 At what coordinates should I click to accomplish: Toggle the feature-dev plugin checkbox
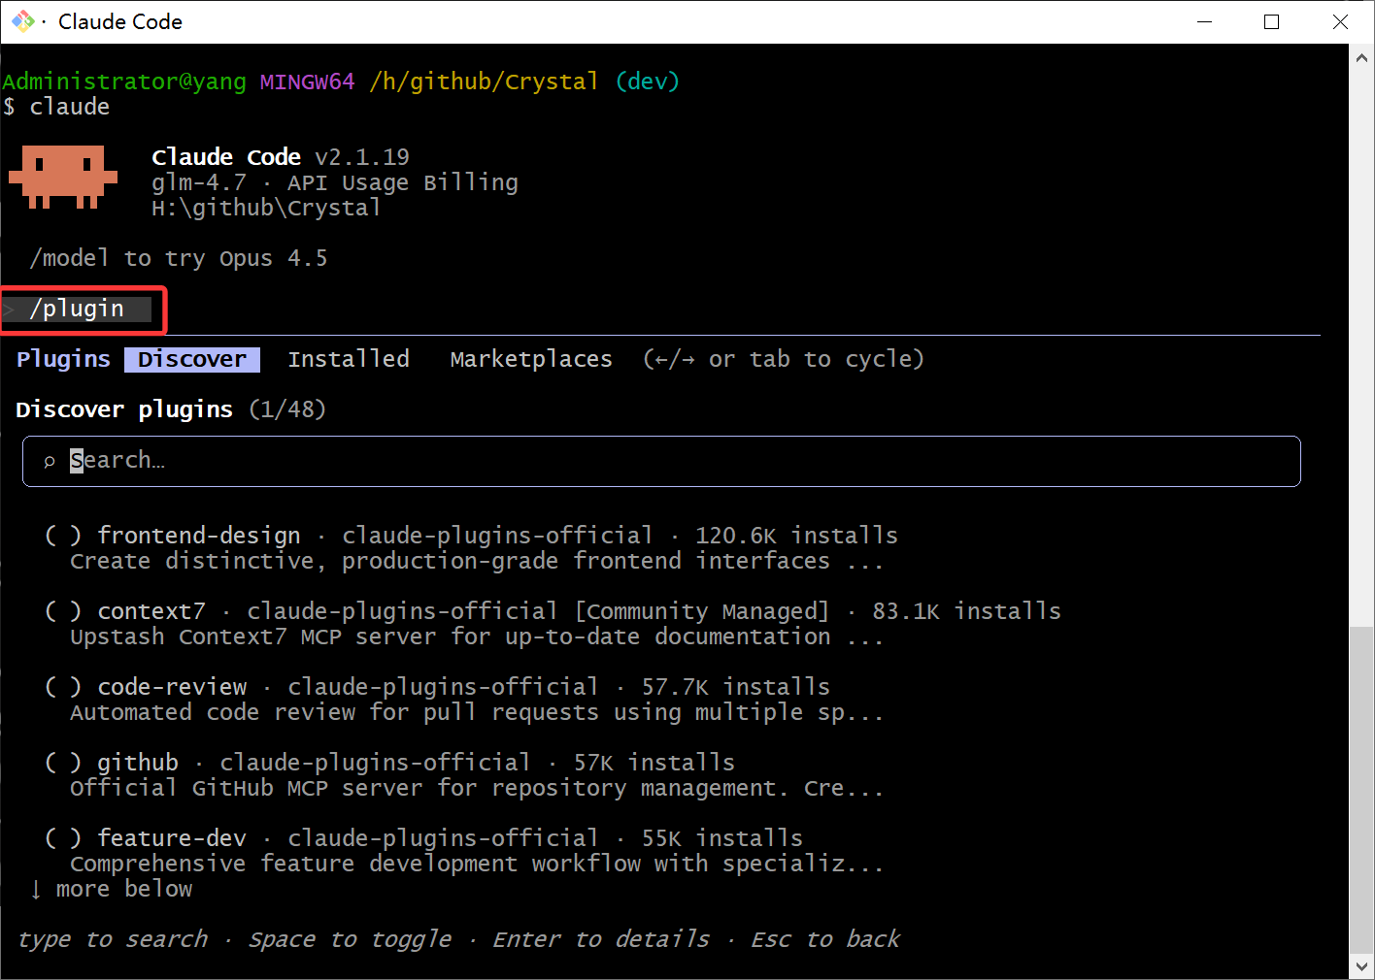(x=63, y=838)
